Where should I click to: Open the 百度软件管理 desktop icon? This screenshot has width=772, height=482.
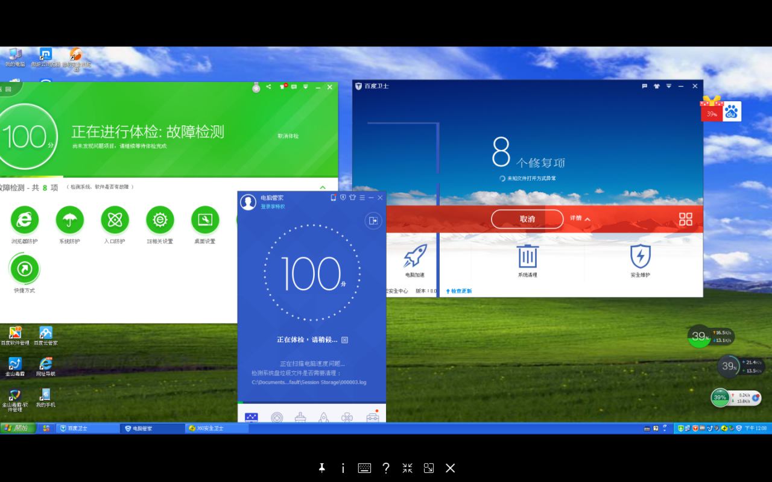14,336
